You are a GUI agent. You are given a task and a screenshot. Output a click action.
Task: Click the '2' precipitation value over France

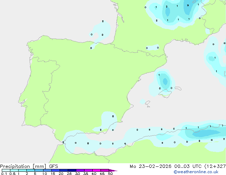[166, 7]
